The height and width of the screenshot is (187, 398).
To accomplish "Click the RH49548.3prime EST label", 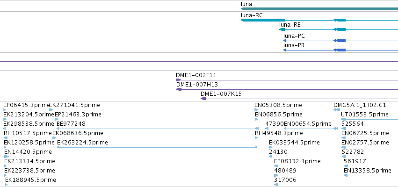I will pyautogui.click(x=279, y=133).
